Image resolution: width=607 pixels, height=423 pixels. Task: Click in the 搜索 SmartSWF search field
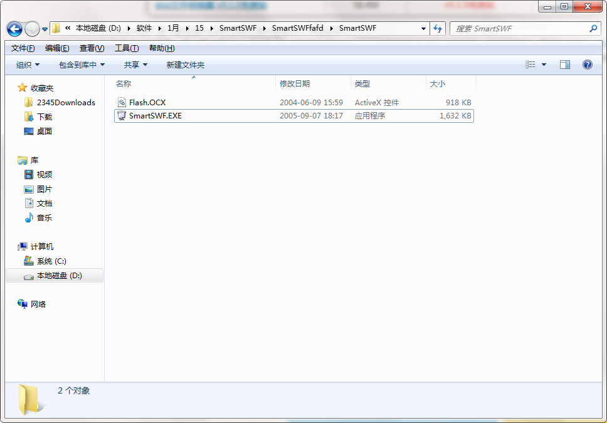point(520,29)
